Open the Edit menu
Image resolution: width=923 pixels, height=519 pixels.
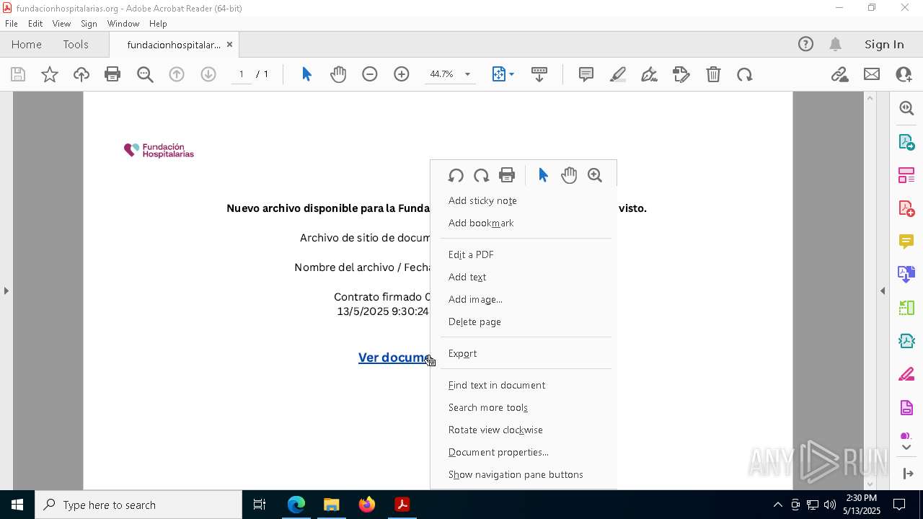(x=35, y=24)
